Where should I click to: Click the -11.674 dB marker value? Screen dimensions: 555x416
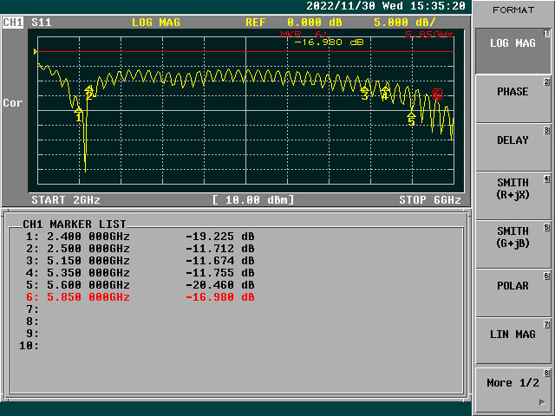tap(219, 261)
